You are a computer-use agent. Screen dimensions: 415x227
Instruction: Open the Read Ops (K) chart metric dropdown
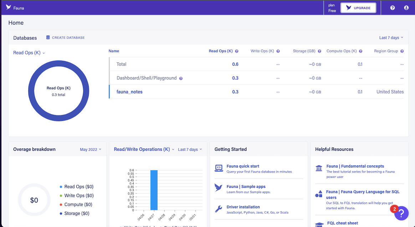29,53
